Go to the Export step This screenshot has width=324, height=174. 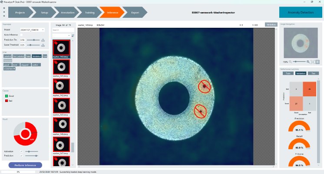click(x=135, y=13)
